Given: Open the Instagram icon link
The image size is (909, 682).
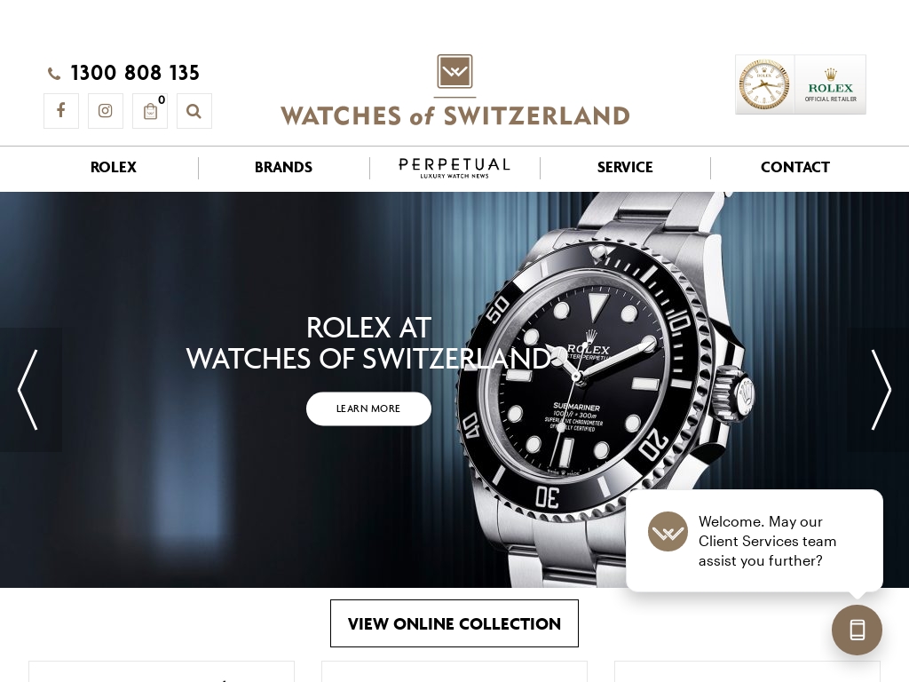Looking at the screenshot, I should point(106,111).
